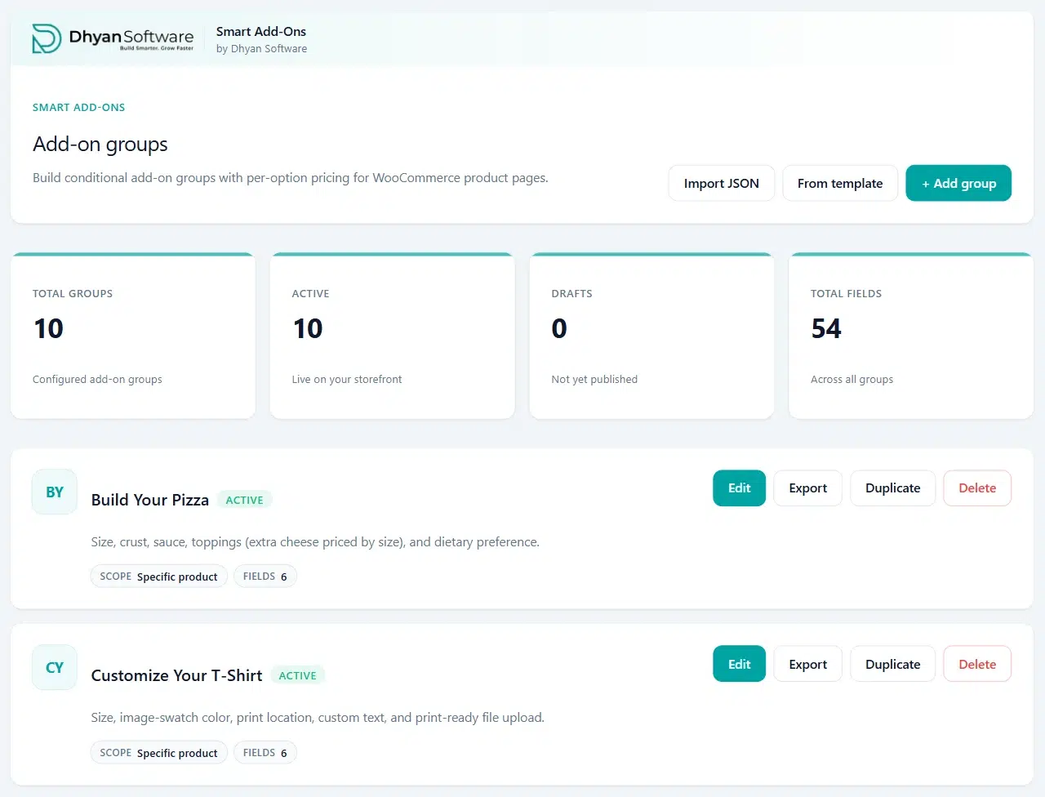Click the ACTIVE badge on Build Your Pizza
1045x797 pixels.
(x=245, y=500)
